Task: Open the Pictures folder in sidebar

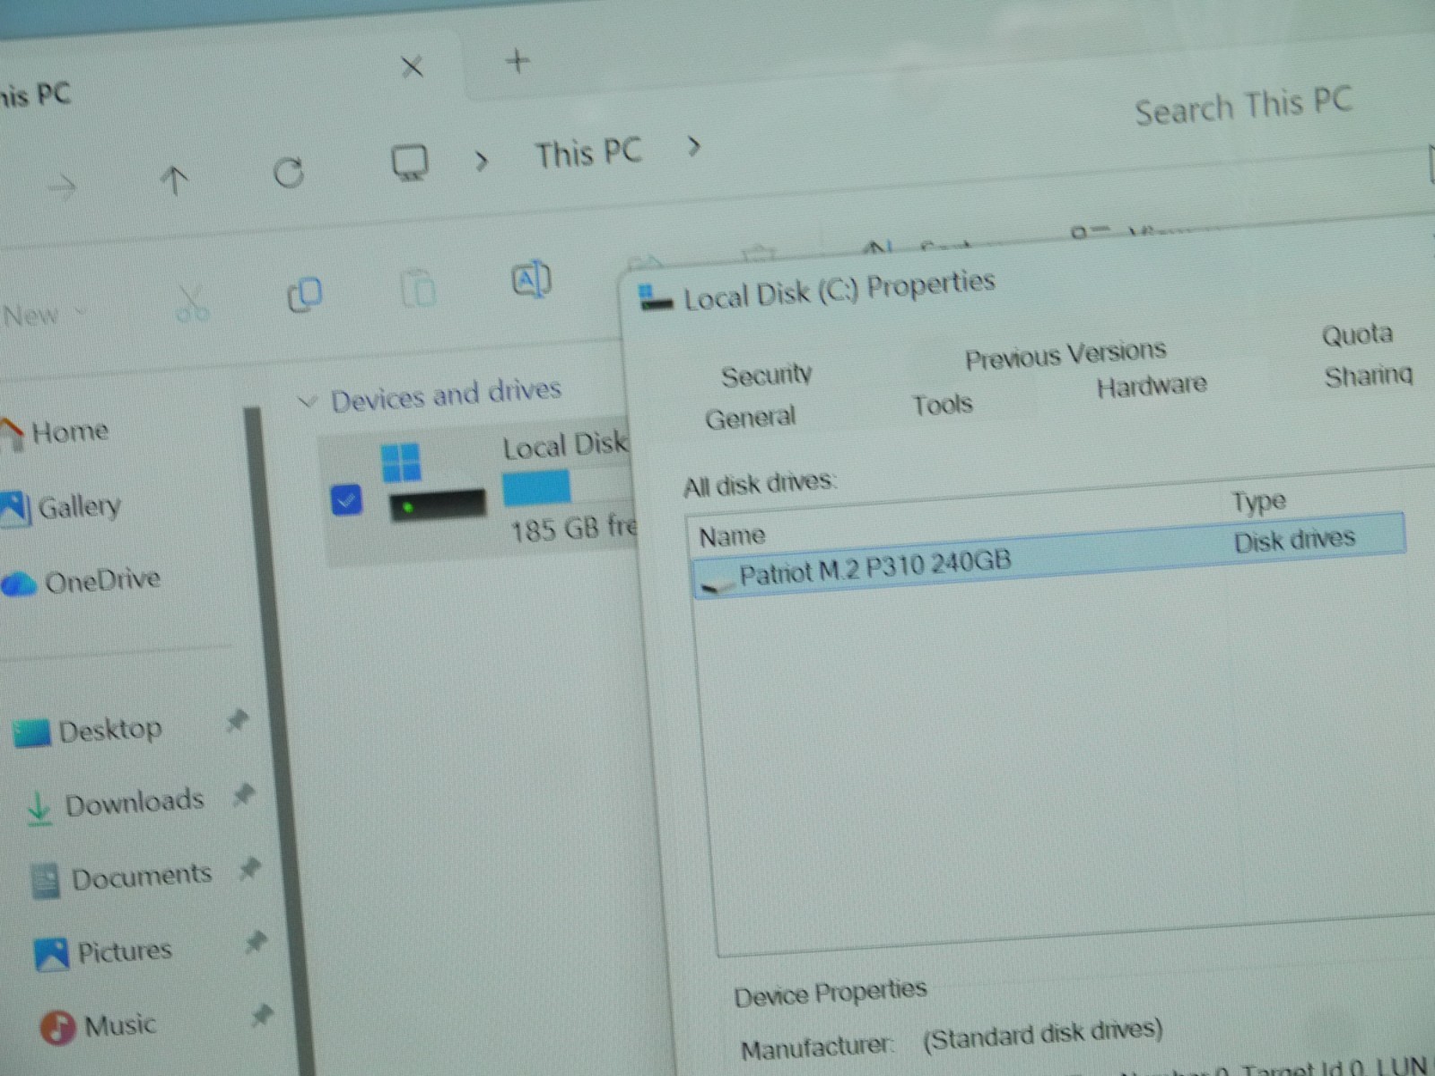Action: pyautogui.click(x=103, y=951)
